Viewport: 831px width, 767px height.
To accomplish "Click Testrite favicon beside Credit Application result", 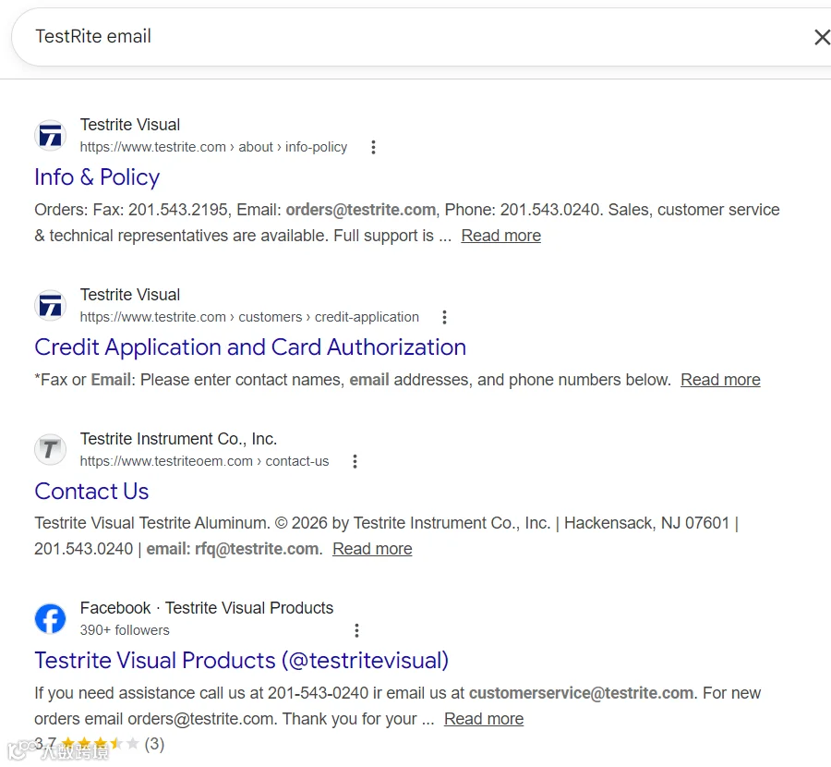I will 51,306.
